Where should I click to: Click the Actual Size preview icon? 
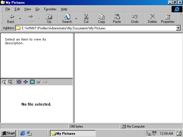pyautogui.click(x=25, y=82)
